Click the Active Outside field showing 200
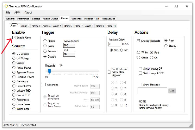This screenshot has height=130, width=195. pyautogui.click(x=69, y=45)
